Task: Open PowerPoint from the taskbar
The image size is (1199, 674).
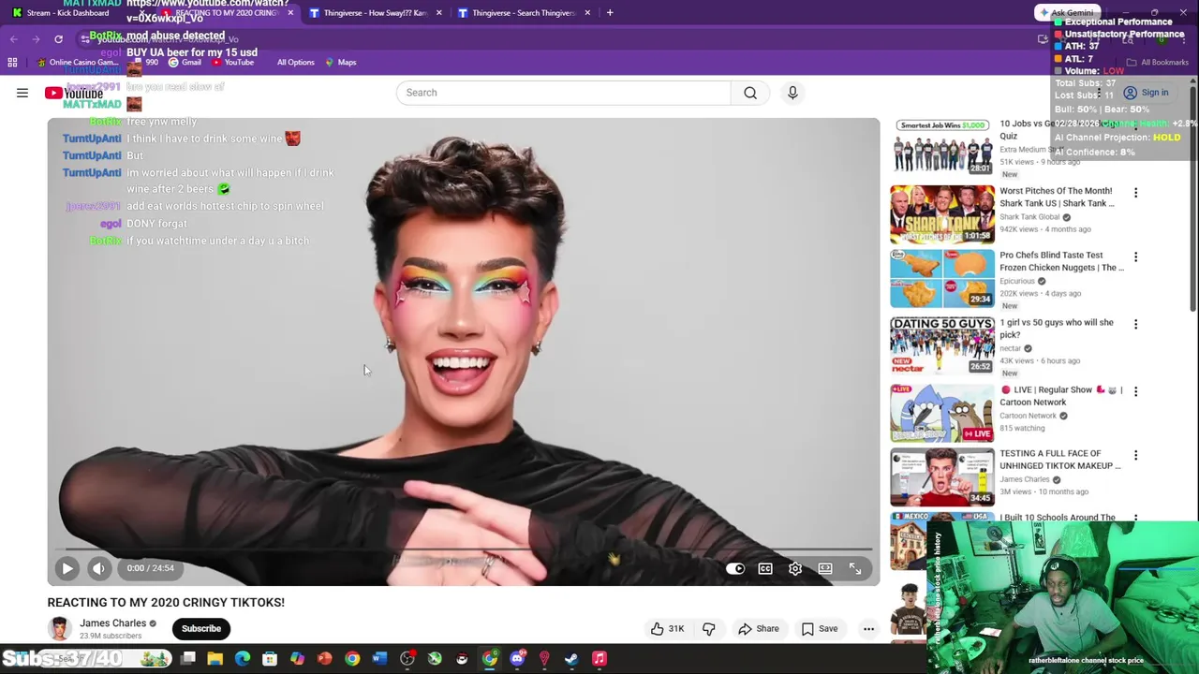Action: click(x=324, y=659)
